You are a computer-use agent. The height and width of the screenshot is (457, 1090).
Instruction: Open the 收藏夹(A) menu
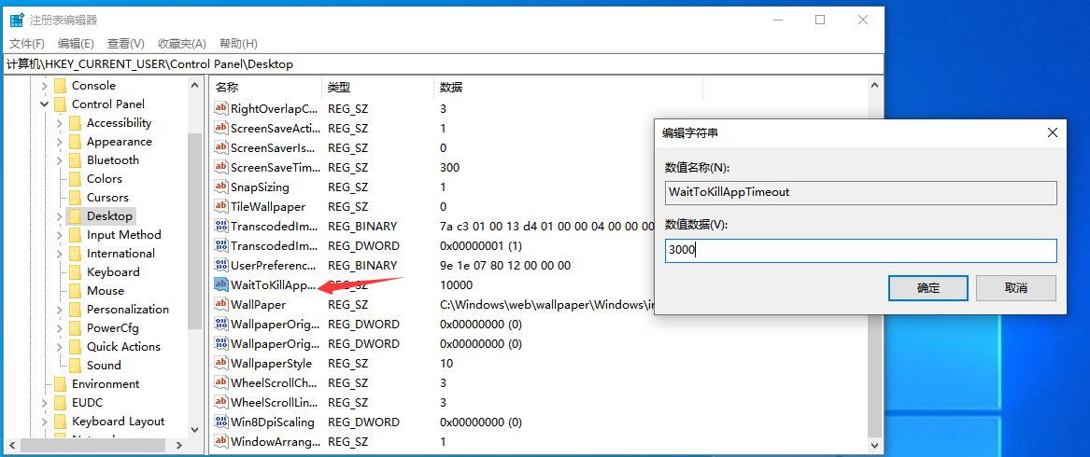[x=181, y=44]
